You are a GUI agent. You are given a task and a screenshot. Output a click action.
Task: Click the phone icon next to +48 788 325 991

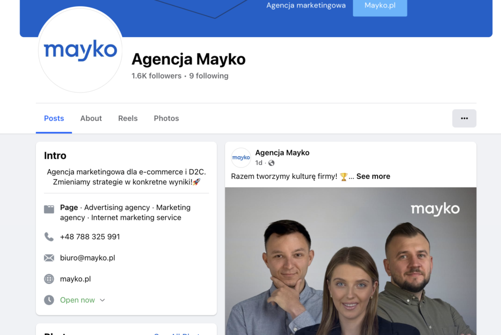coord(49,237)
